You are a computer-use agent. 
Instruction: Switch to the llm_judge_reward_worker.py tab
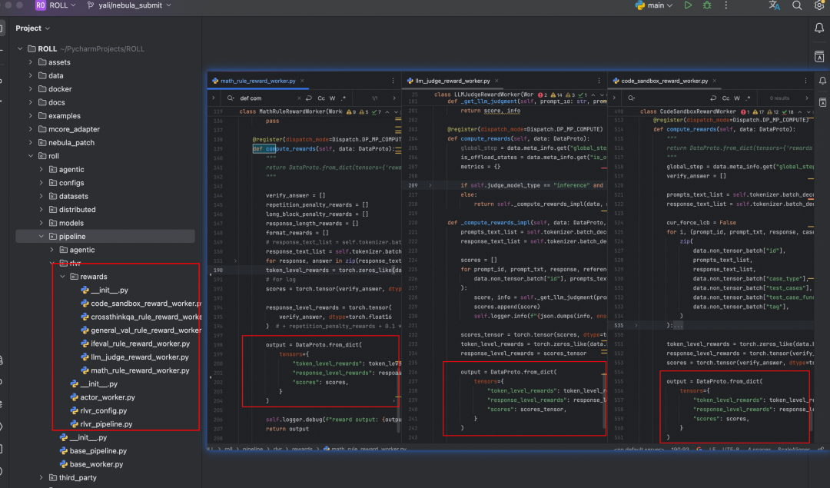coord(452,81)
